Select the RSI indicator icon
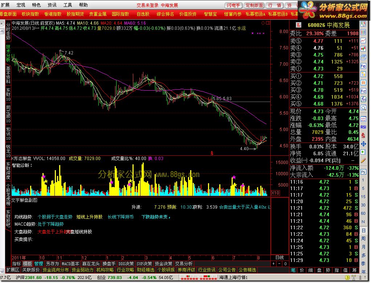The height and width of the screenshot is (283, 371). click(363, 127)
